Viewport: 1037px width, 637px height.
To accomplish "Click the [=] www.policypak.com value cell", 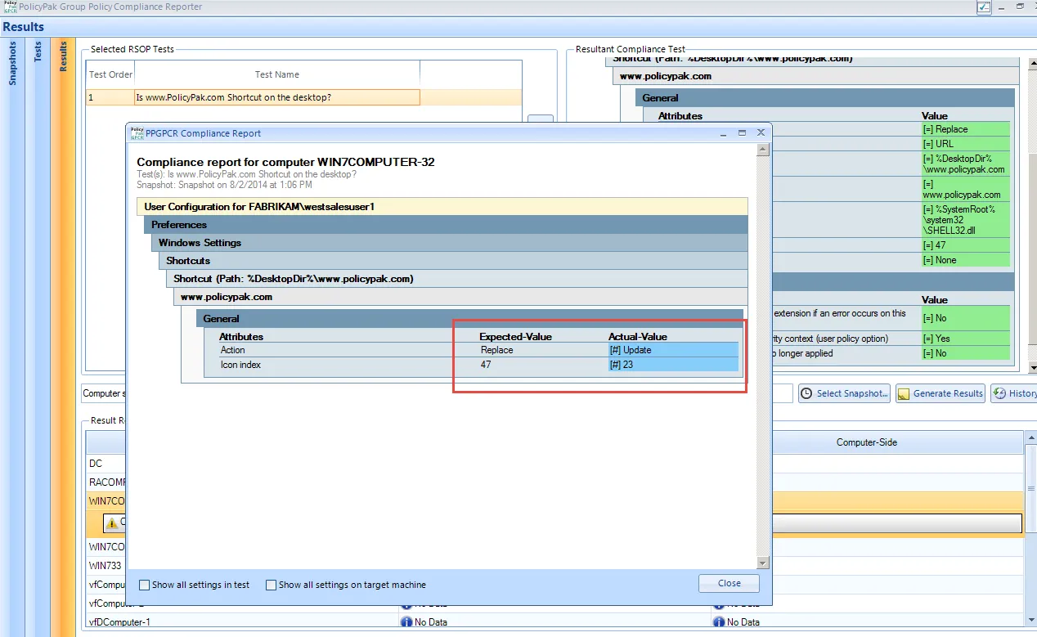I will coord(965,190).
